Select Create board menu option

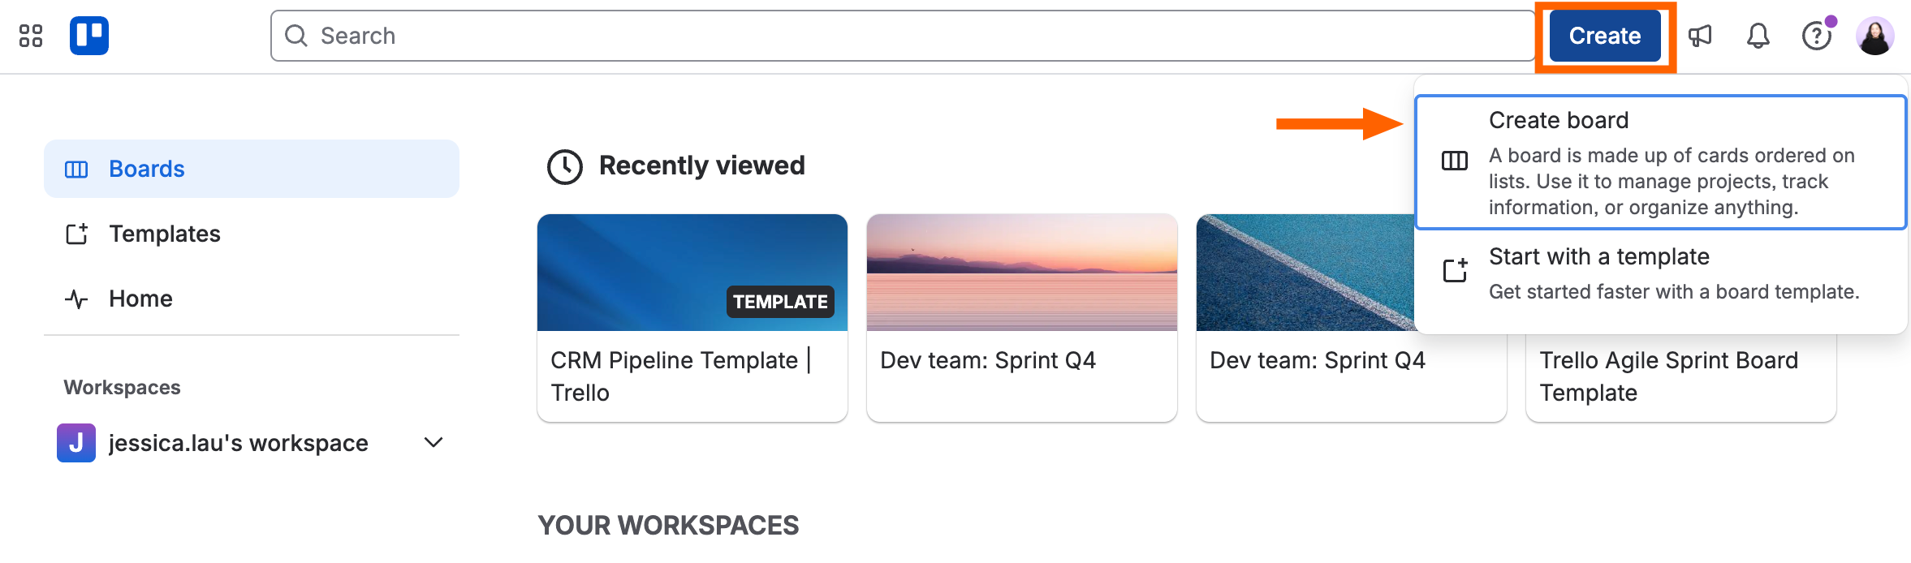click(1661, 162)
